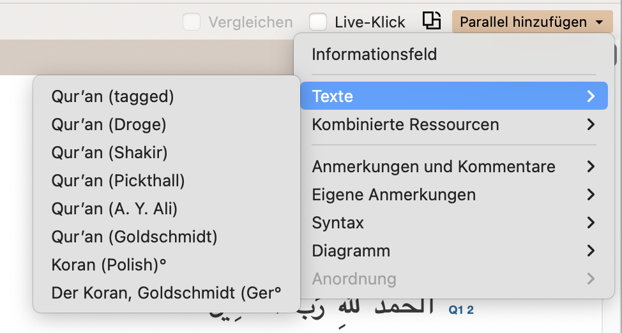
Task: Open the Syntax submenu
Action: pyautogui.click(x=454, y=223)
